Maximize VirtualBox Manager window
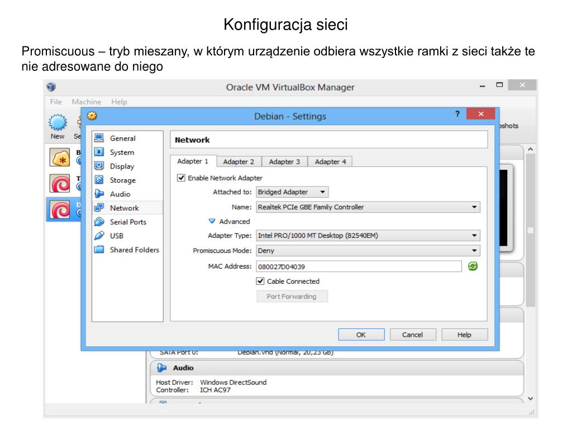The image size is (572, 429). (499, 85)
